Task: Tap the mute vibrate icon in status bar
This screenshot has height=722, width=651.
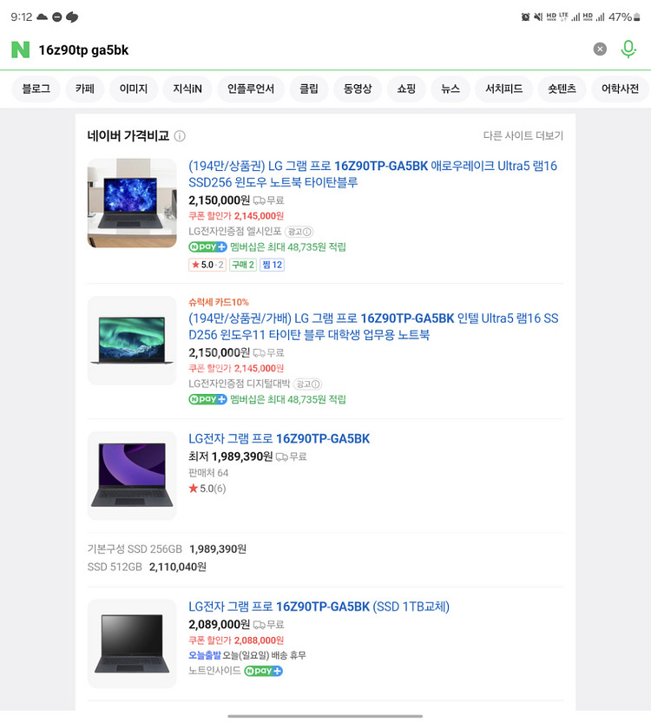Action: (537, 17)
